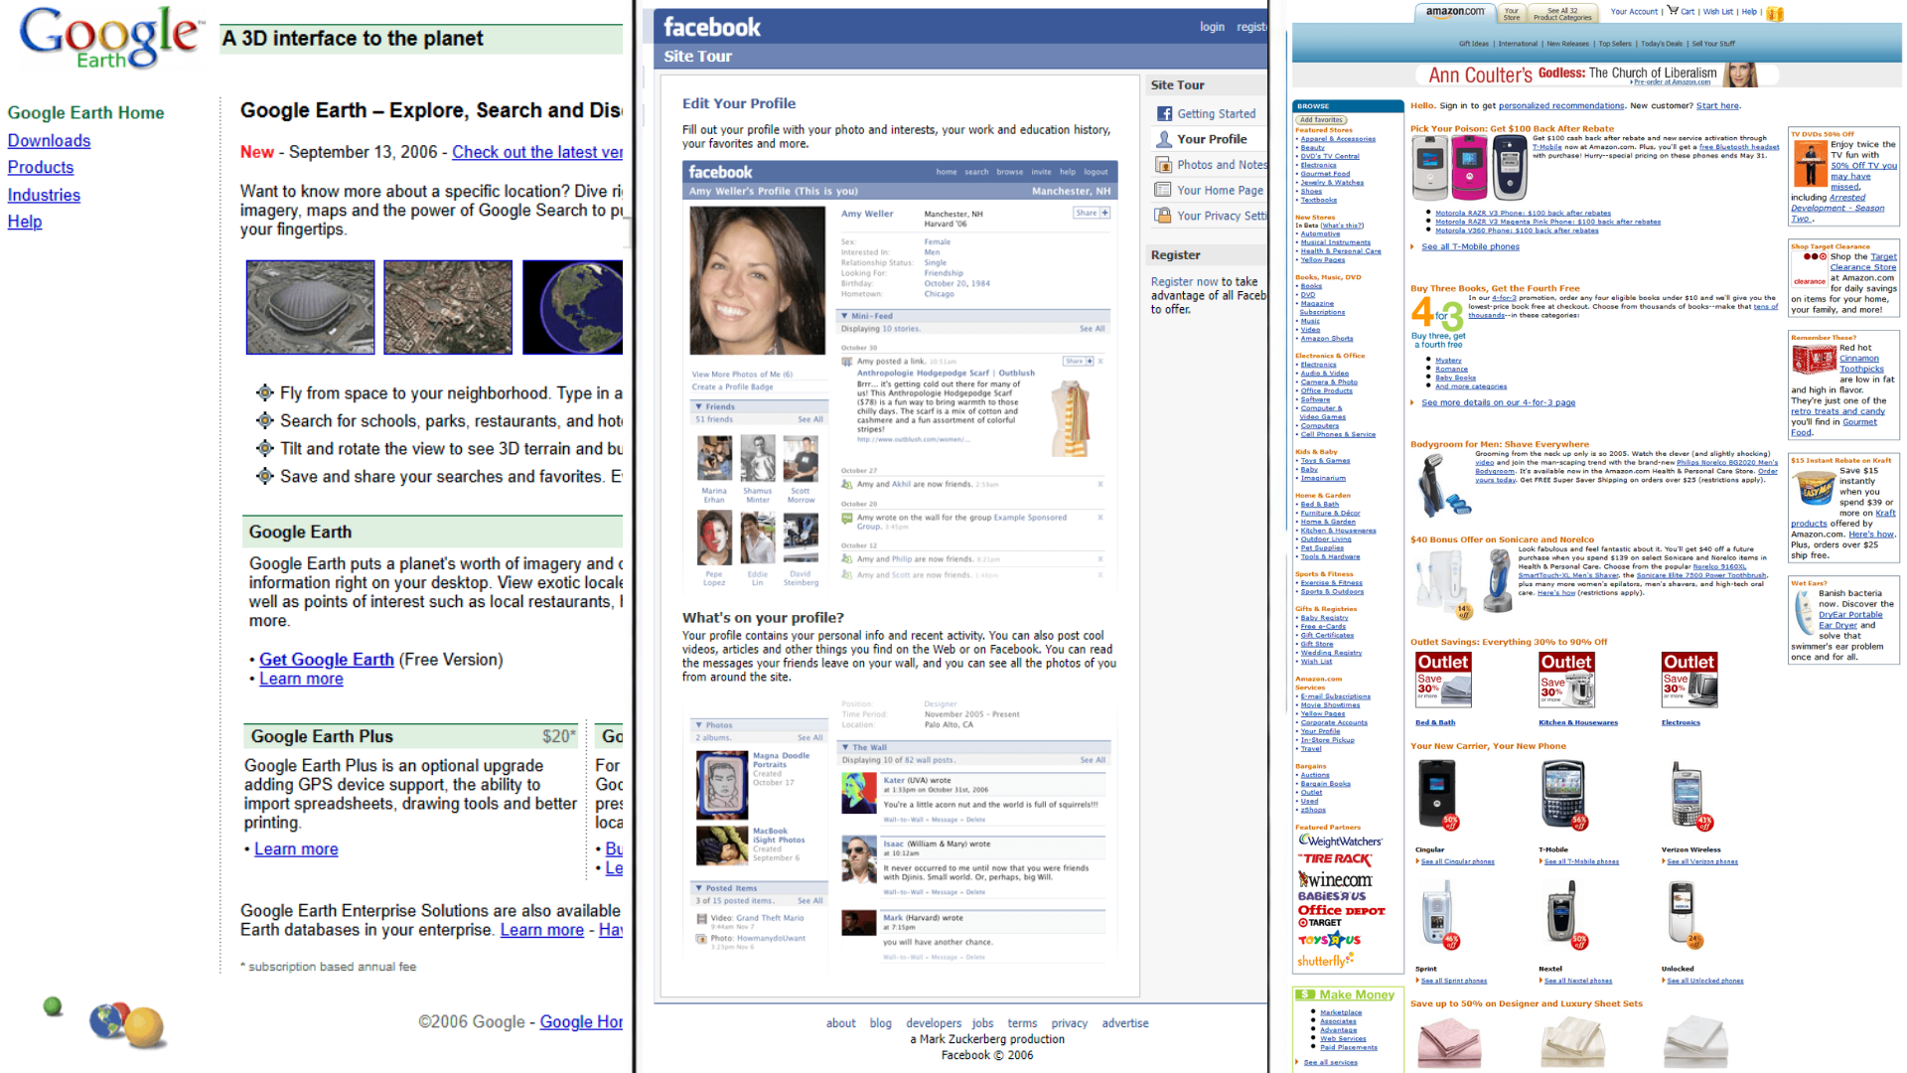Click the Google Earth logo
Screen dimensions: 1907x1073
[109, 38]
